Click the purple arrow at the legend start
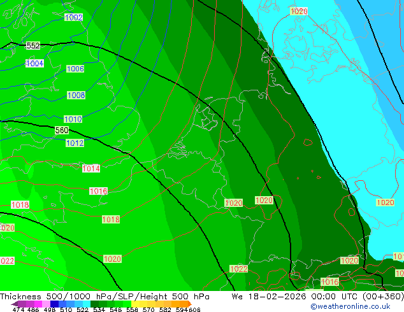The width and height of the screenshot is (404, 312). (x=15, y=304)
